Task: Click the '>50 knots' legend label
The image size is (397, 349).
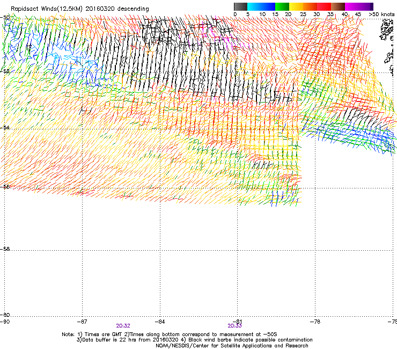Action: pyautogui.click(x=381, y=14)
